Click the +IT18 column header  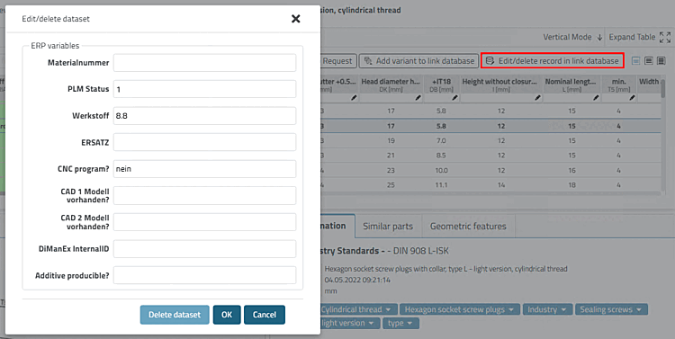[x=441, y=85]
